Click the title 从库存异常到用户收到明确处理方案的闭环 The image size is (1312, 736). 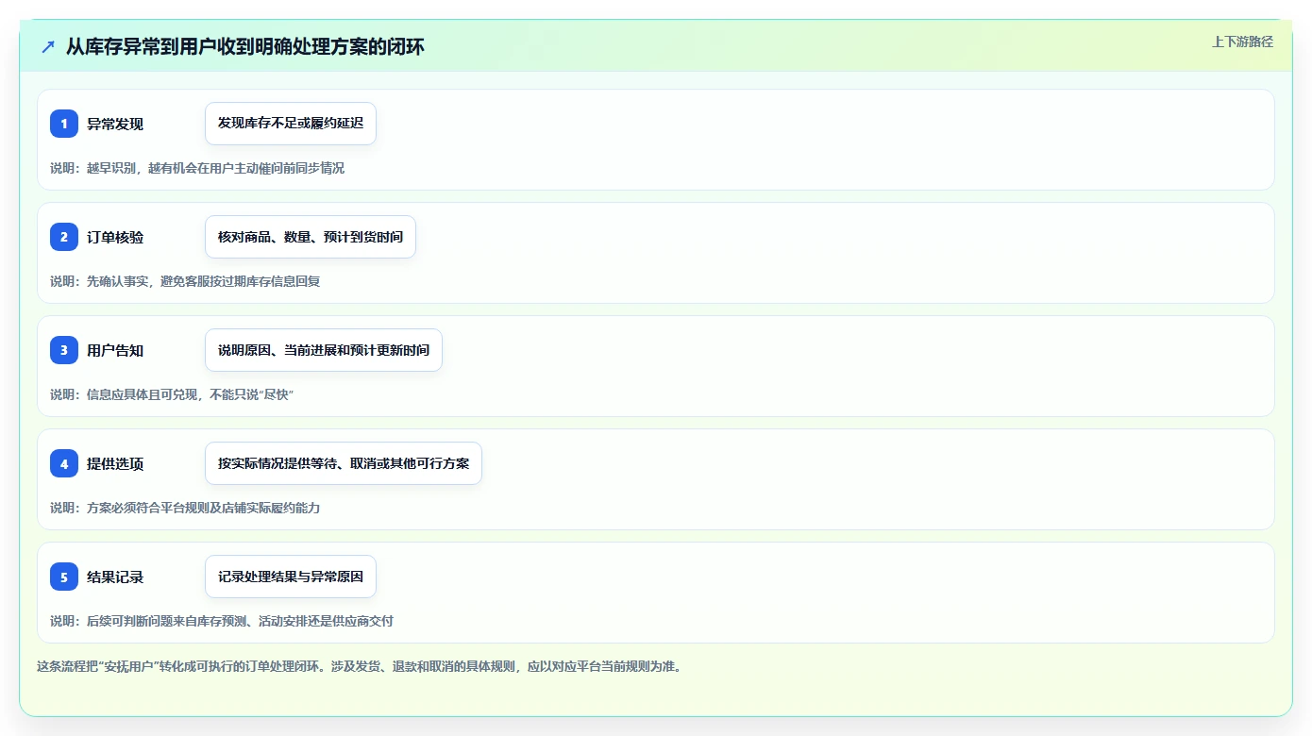[x=245, y=46]
